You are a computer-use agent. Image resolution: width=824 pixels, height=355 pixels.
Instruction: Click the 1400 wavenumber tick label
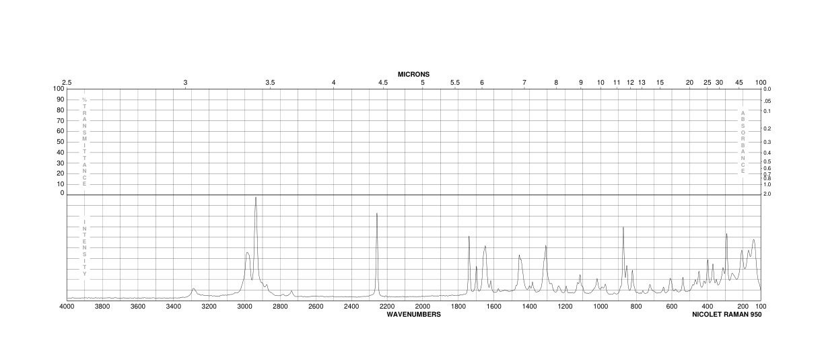pos(529,307)
